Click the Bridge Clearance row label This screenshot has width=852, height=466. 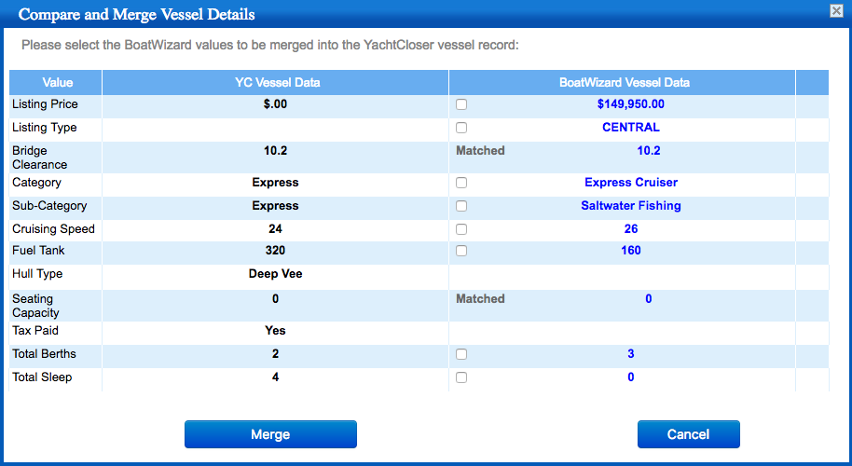[40, 158]
